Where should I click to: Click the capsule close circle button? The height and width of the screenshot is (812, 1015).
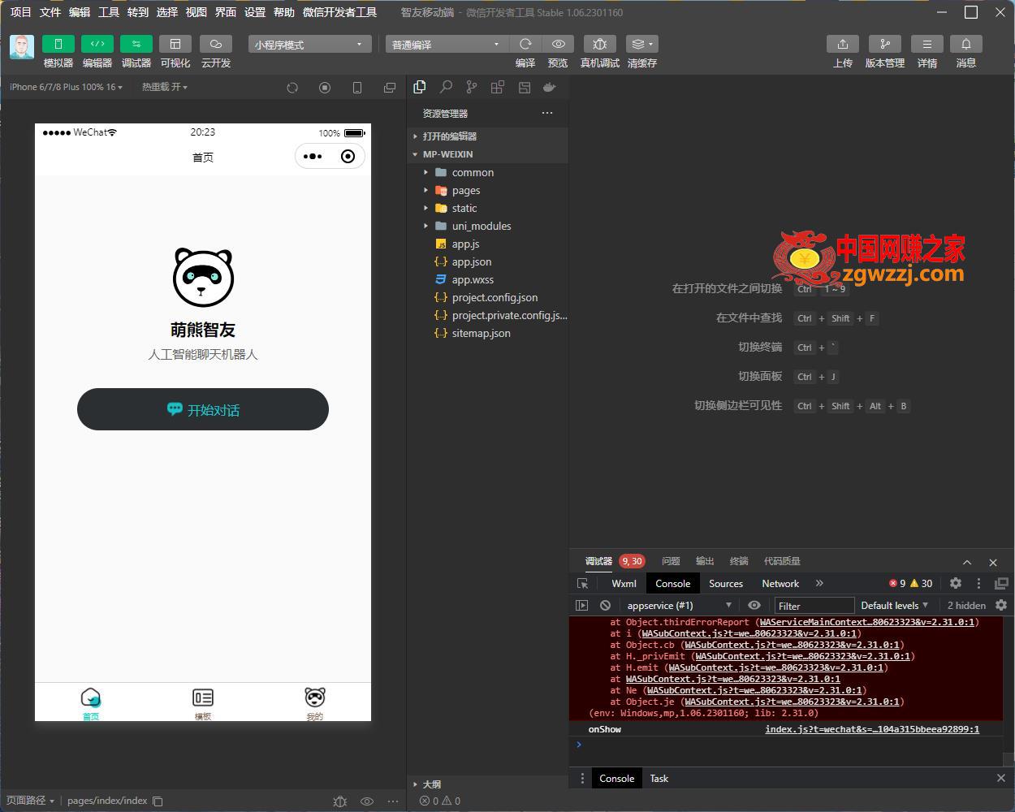tap(348, 157)
